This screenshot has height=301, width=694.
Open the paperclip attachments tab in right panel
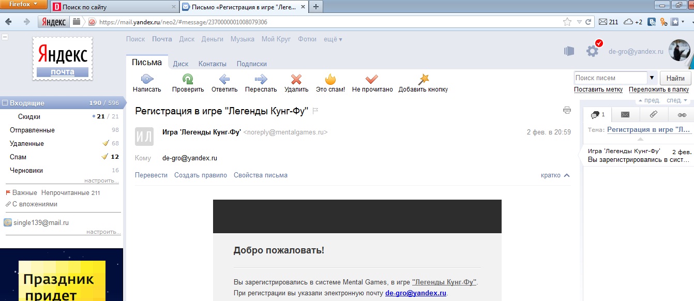(x=654, y=114)
